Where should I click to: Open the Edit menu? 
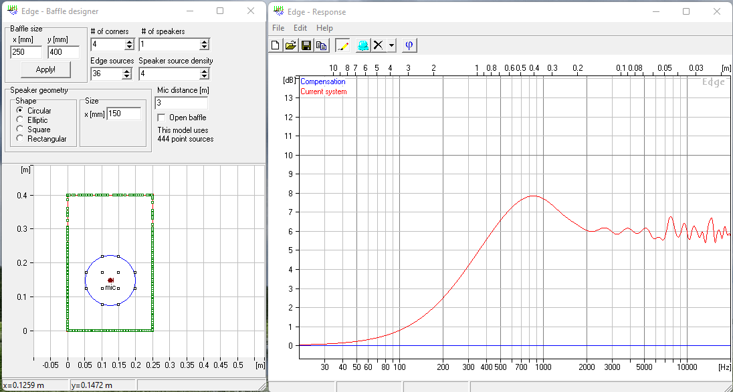point(300,28)
